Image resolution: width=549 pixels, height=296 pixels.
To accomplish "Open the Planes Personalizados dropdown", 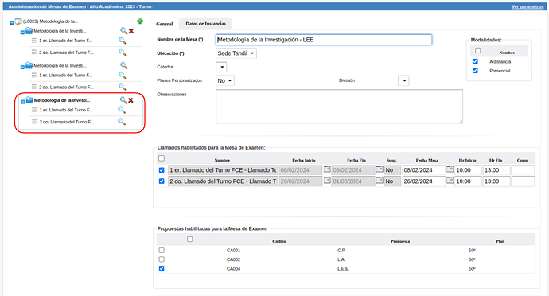I will (225, 81).
